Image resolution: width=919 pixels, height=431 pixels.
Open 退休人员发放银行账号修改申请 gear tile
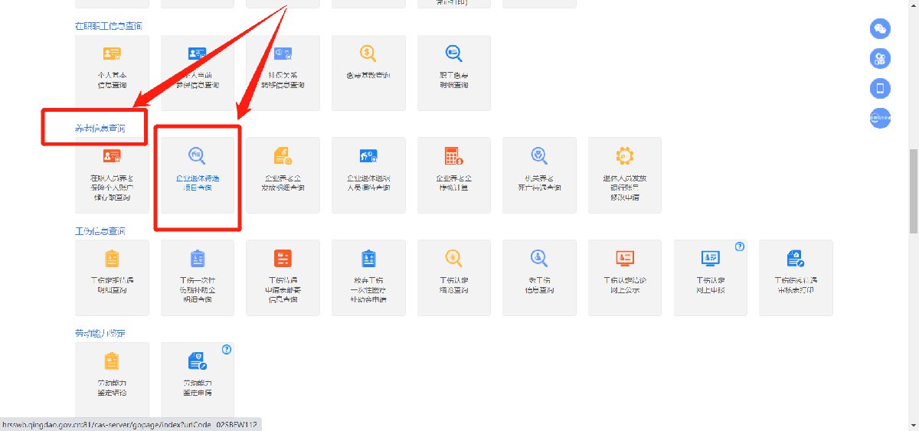[624, 175]
